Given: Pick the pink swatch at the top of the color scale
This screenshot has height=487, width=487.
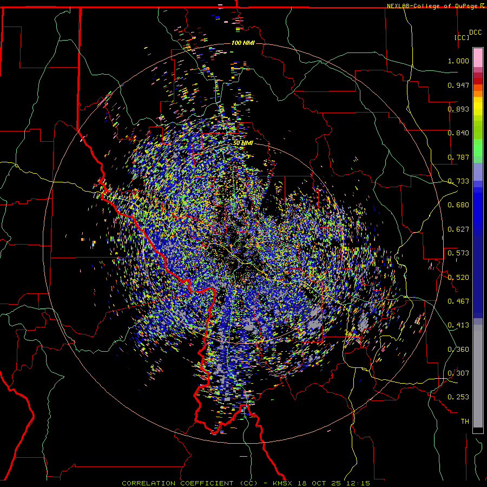Looking at the screenshot, I should (478, 58).
